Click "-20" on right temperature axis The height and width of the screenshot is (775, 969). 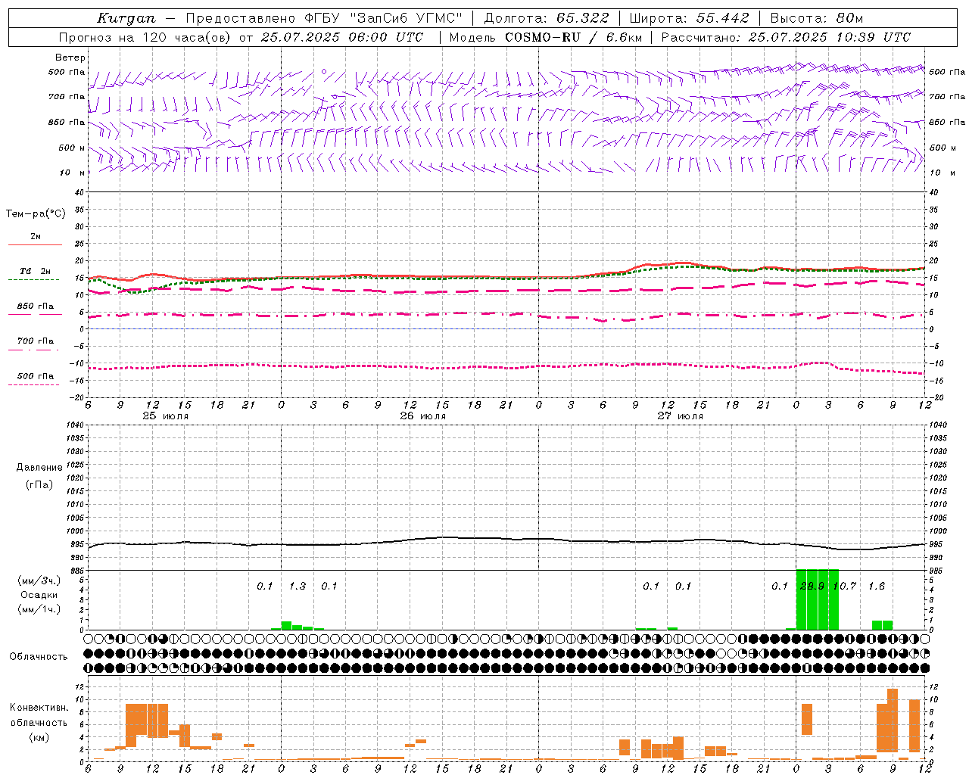click(936, 397)
